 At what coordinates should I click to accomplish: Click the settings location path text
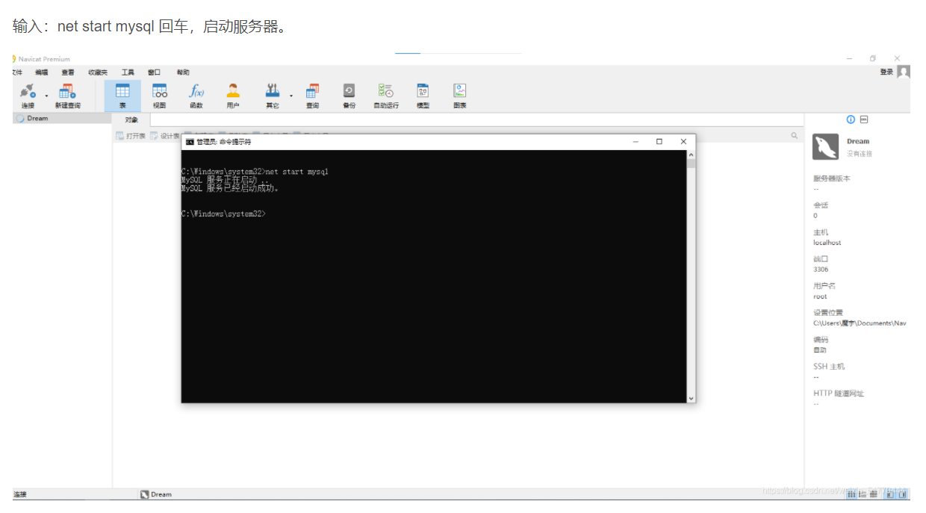[860, 323]
